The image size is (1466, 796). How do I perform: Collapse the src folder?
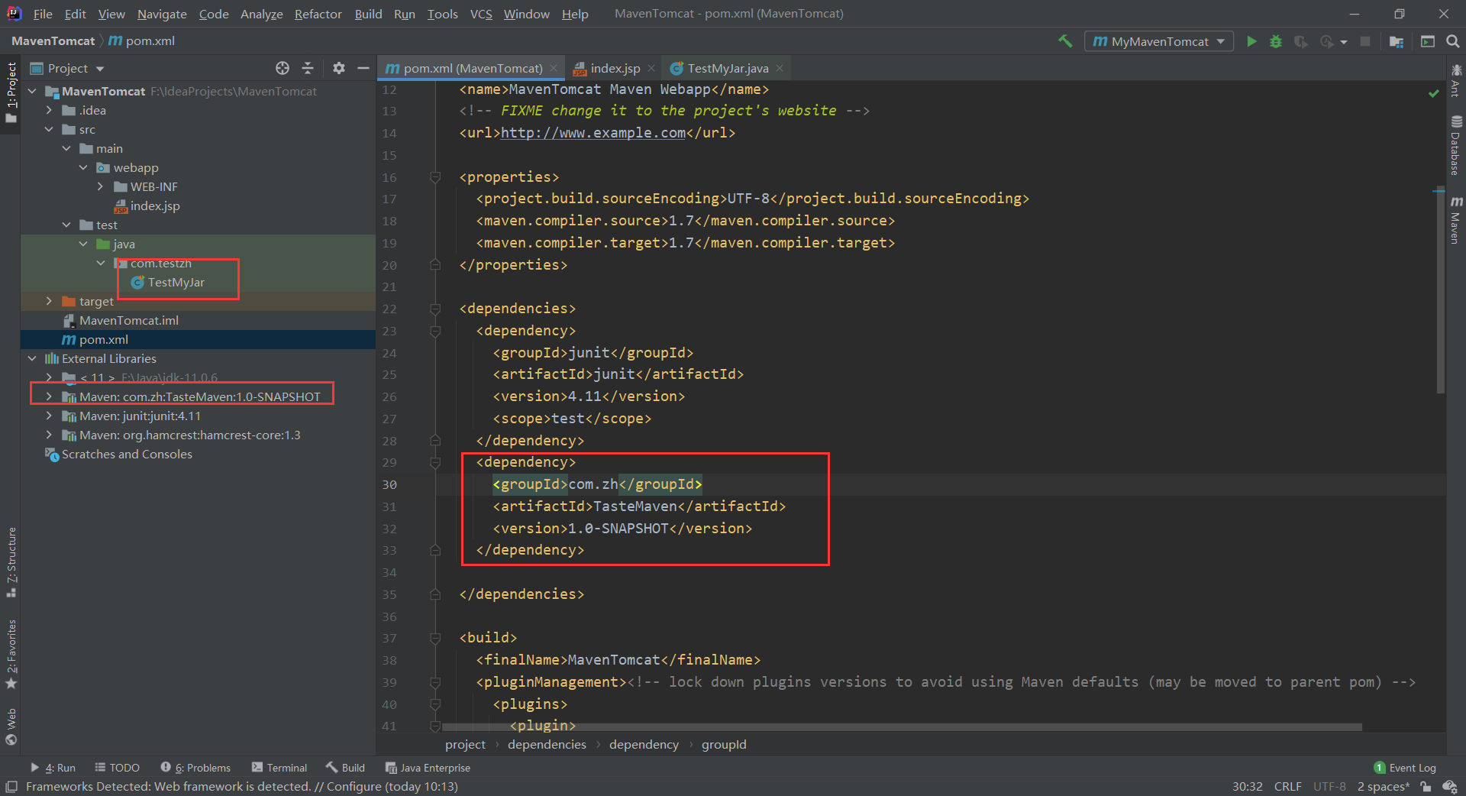tap(50, 129)
